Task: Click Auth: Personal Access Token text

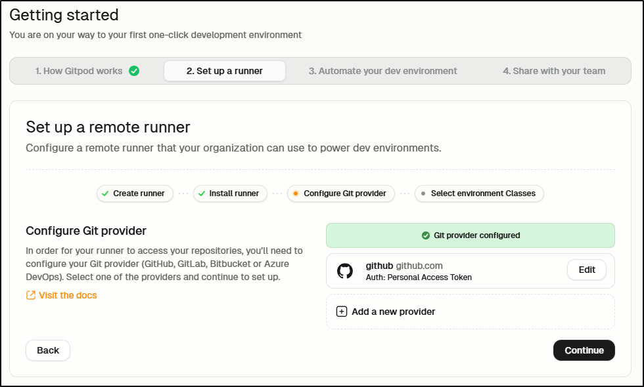Action: (x=419, y=277)
